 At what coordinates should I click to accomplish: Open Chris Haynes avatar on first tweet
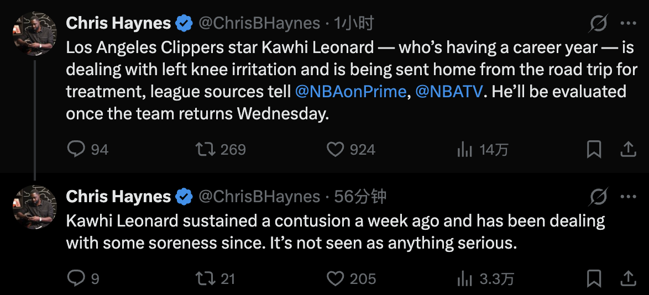(34, 34)
